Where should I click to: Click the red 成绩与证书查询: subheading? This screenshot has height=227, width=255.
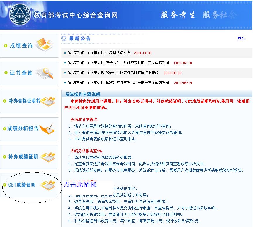coord(84,120)
